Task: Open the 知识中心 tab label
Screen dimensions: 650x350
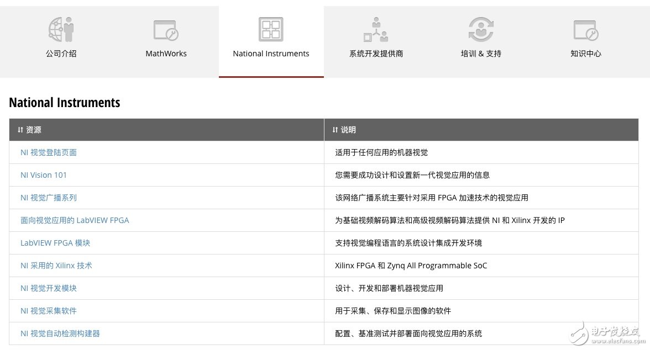Action: 586,54
